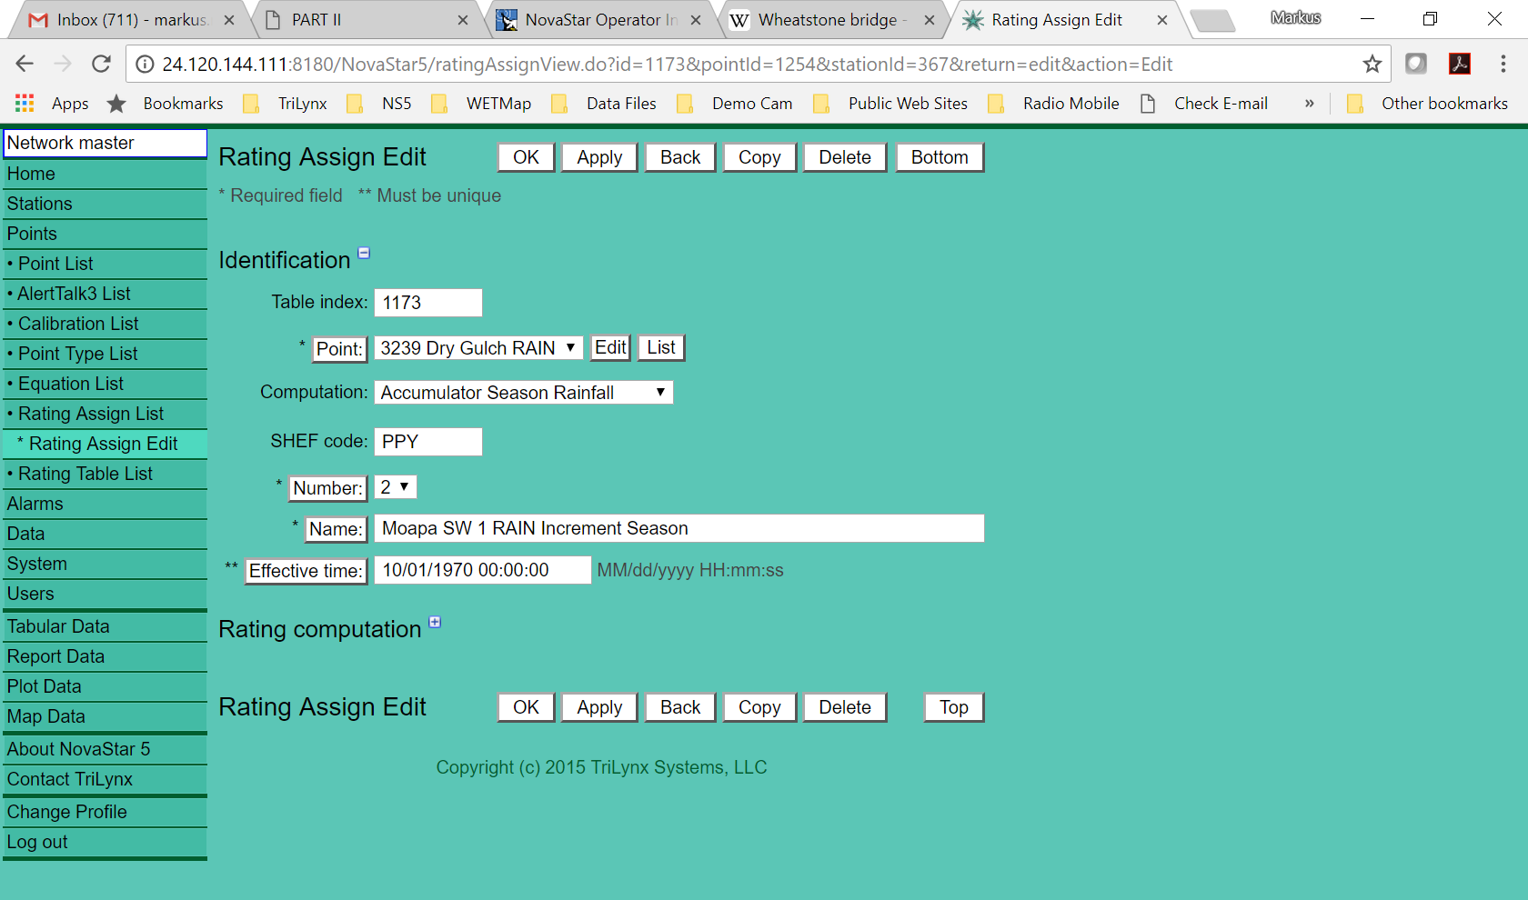Collapse the Identification section
The image size is (1528, 900).
click(364, 254)
